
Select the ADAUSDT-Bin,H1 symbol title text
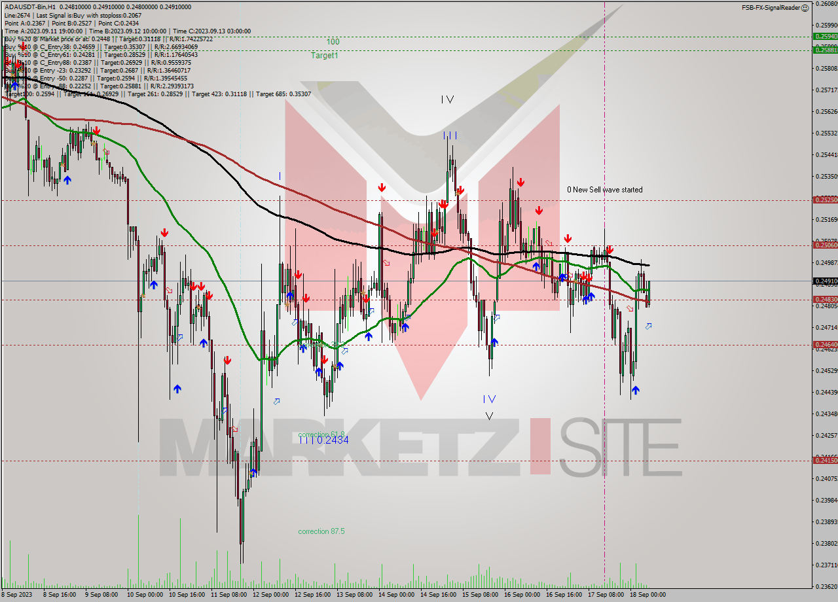coord(30,7)
